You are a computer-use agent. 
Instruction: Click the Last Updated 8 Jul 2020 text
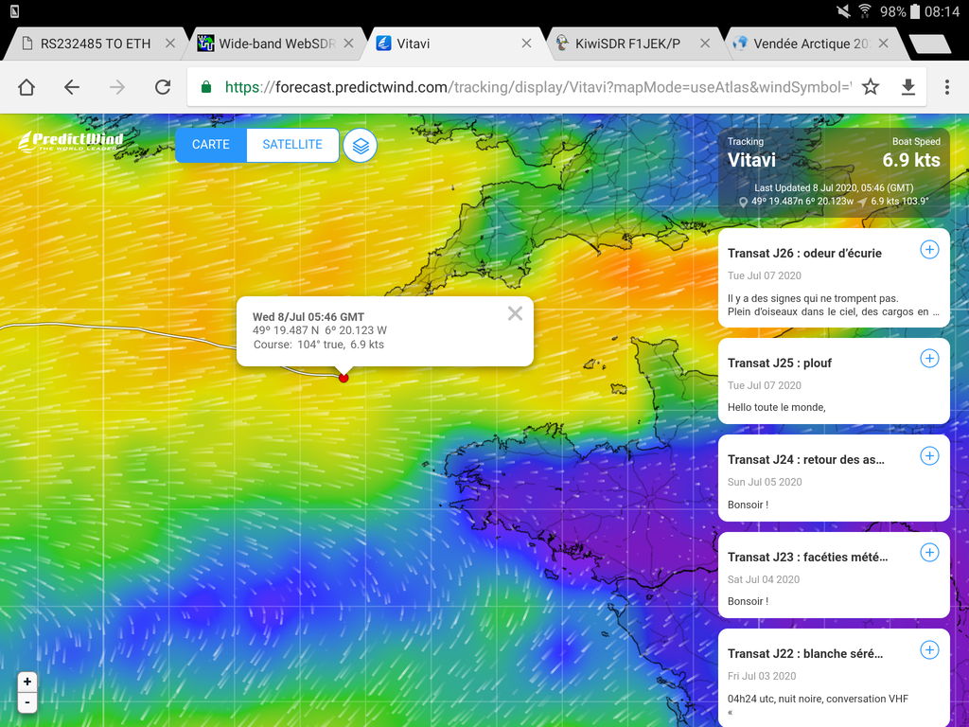coord(834,188)
